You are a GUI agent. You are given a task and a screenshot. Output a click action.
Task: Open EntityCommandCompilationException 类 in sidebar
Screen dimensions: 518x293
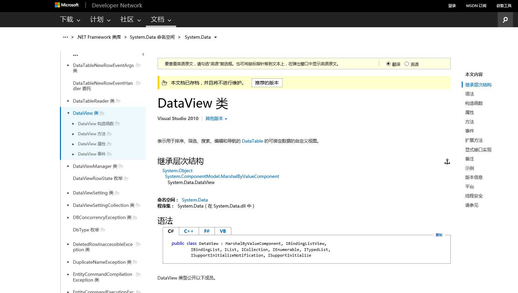click(x=102, y=277)
